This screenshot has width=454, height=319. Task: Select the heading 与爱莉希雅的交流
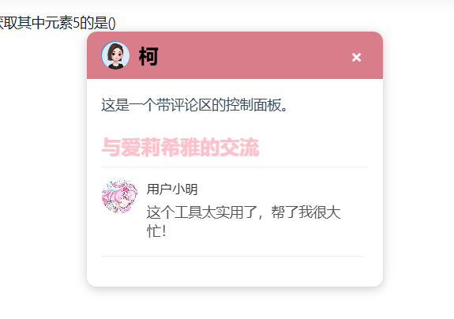[x=180, y=148]
